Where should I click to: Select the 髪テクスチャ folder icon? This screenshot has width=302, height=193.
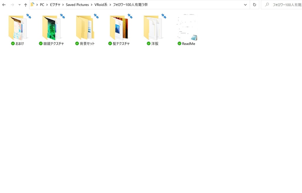click(x=120, y=28)
